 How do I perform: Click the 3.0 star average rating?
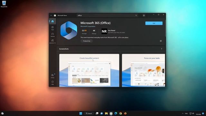point(84,32)
